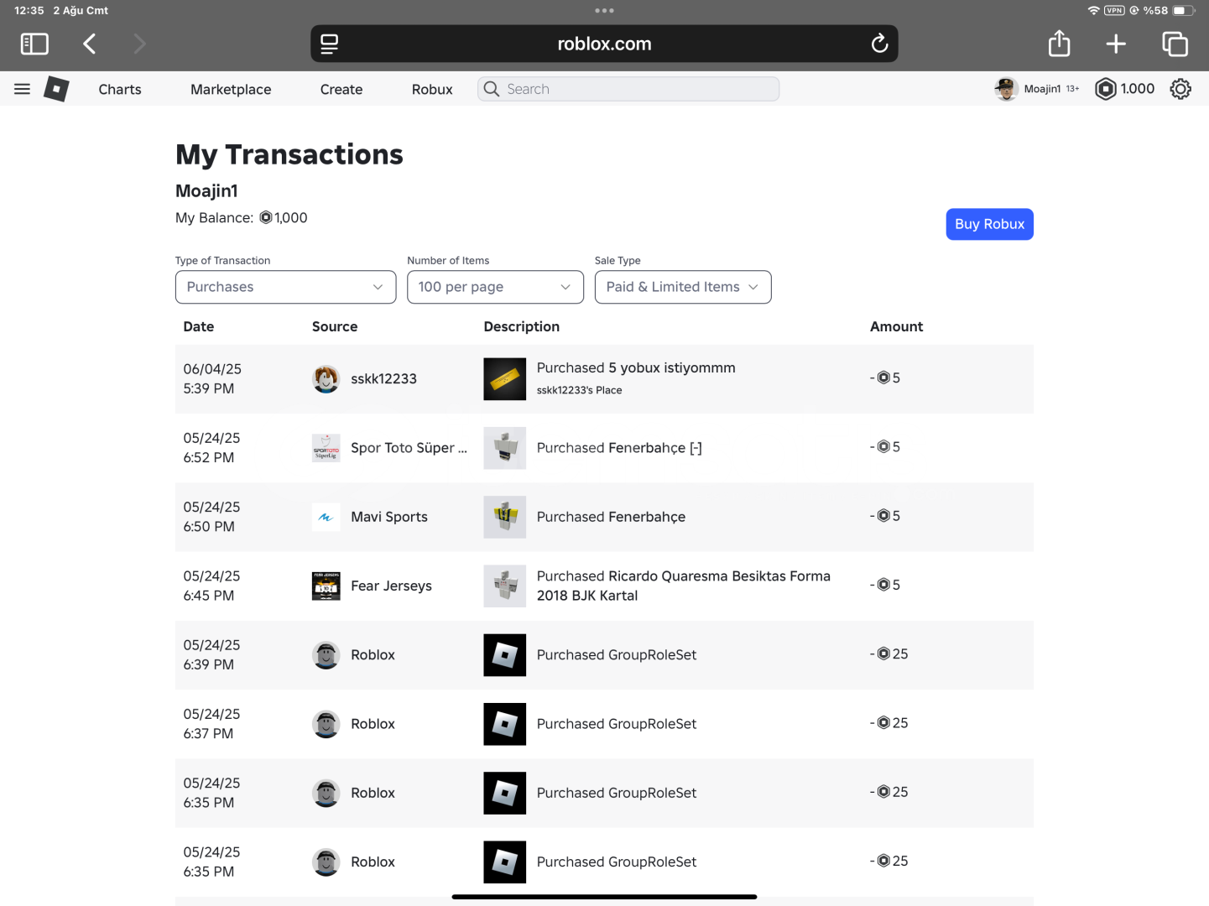The image size is (1209, 906).
Task: Click the Buy Robux button
Action: coord(990,224)
